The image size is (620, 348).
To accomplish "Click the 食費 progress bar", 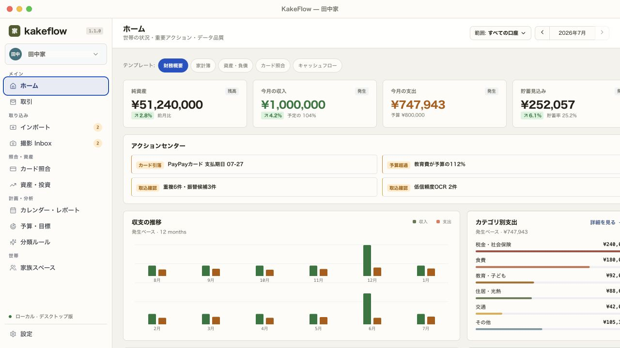I will (x=548, y=267).
